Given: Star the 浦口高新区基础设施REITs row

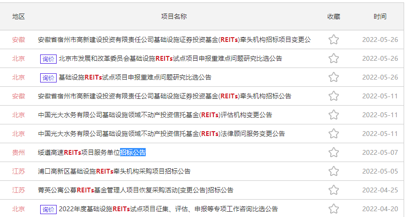Looking at the screenshot, I should [333, 171].
